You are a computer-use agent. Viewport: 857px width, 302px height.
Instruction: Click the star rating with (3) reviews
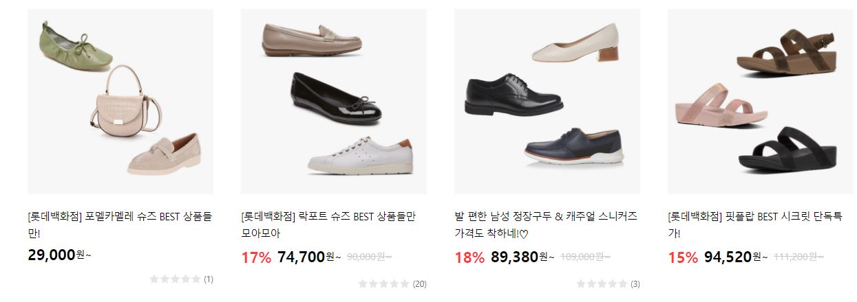609,283
